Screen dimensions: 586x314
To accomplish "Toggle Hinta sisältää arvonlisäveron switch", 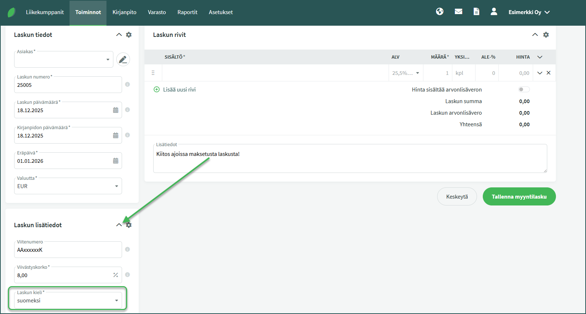I will tap(524, 89).
